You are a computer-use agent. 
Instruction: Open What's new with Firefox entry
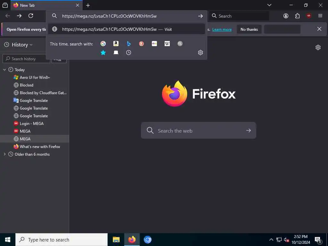(35, 147)
